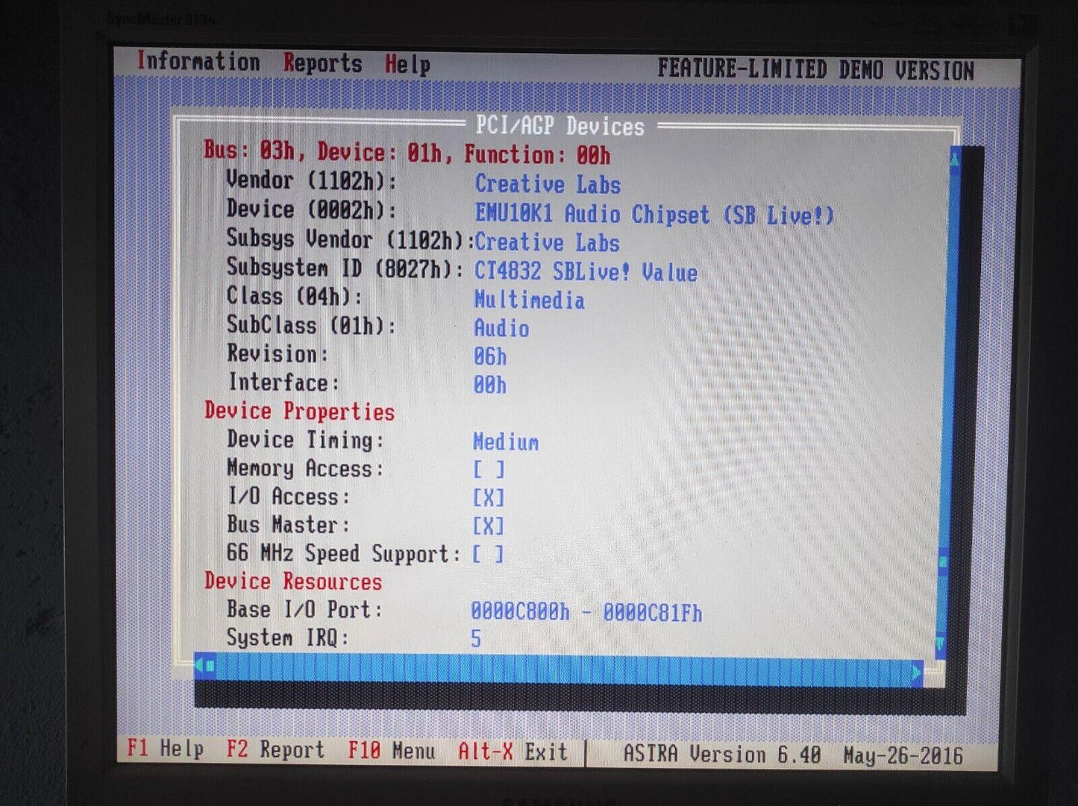Click the horizontal scrollbar right arrow

pos(917,673)
